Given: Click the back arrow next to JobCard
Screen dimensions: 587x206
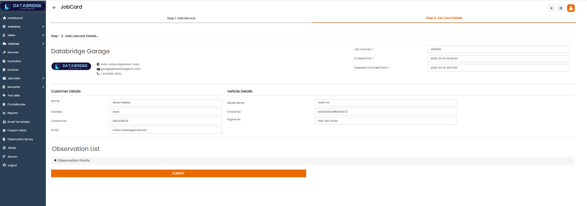Looking at the screenshot, I should pyautogui.click(x=54, y=8).
